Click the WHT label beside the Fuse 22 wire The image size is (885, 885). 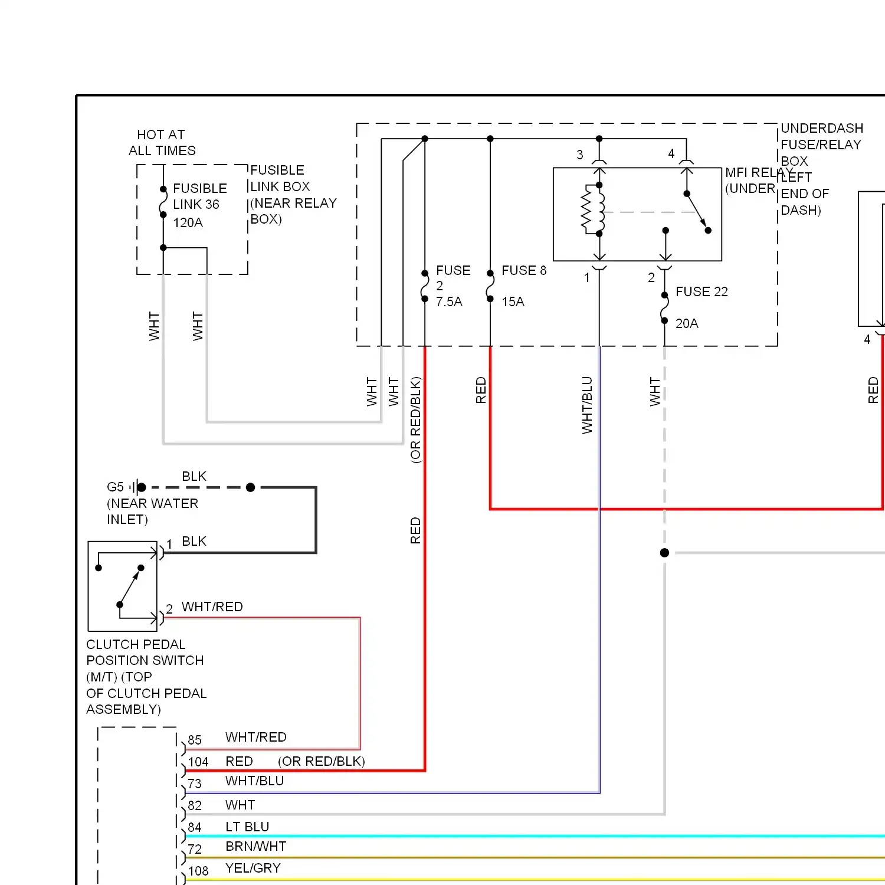[x=655, y=392]
